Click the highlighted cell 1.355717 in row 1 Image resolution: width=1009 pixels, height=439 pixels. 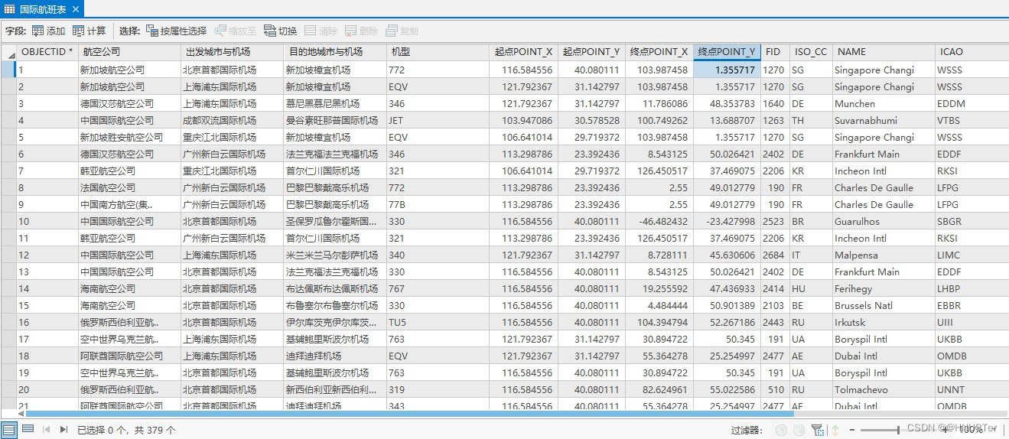pyautogui.click(x=727, y=70)
